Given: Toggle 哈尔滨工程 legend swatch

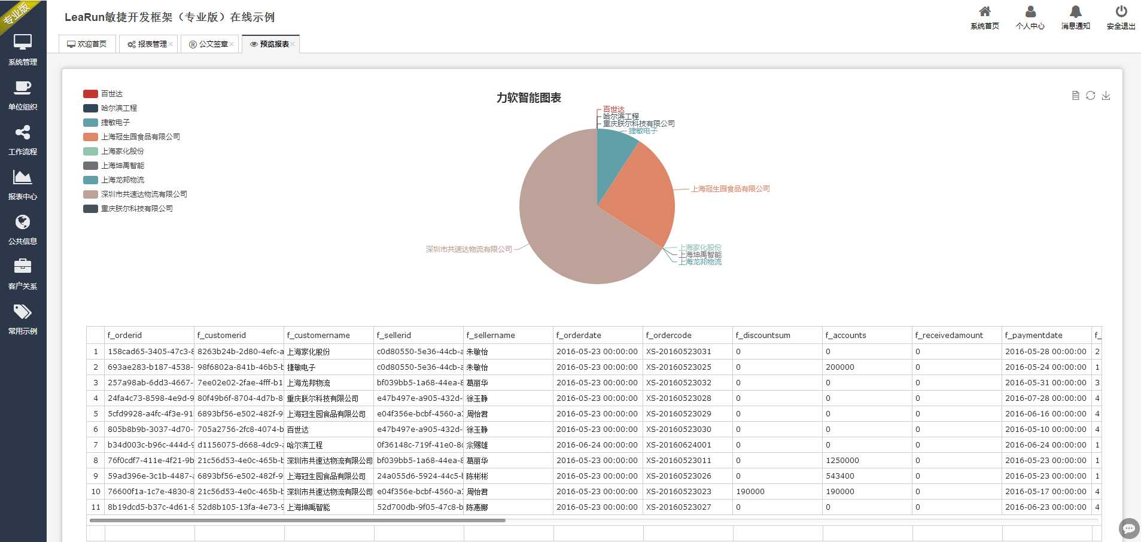Looking at the screenshot, I should coord(90,108).
